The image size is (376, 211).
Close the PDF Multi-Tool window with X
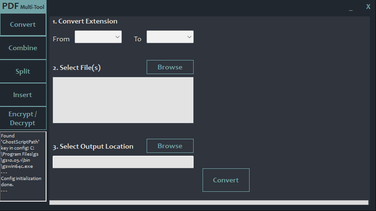click(368, 7)
